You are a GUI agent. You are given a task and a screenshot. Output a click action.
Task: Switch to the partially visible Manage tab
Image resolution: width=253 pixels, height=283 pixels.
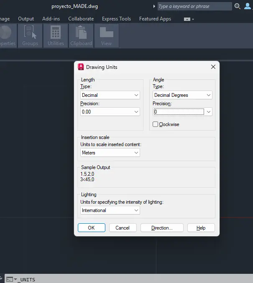[5, 19]
